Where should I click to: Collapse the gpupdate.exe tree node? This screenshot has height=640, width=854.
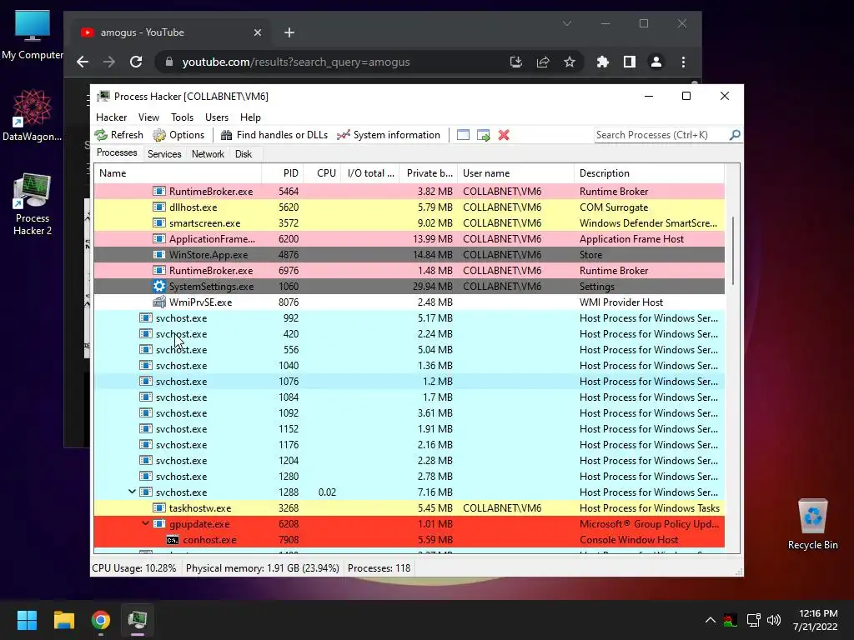coord(145,523)
